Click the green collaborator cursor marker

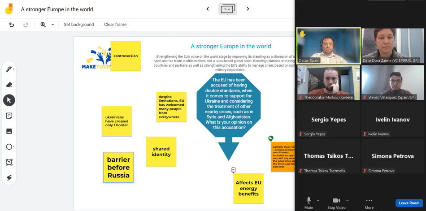pos(270,138)
